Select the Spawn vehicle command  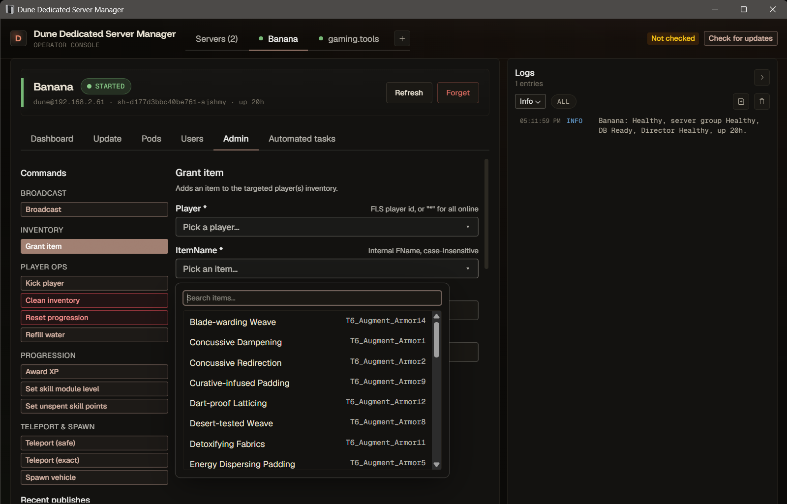tap(94, 477)
